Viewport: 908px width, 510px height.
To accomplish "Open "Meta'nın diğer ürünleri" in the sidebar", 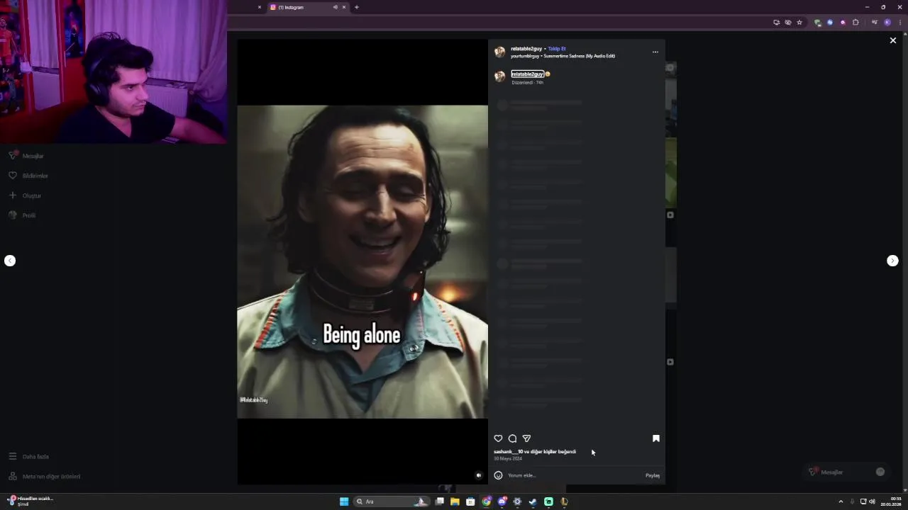I will pyautogui.click(x=44, y=477).
